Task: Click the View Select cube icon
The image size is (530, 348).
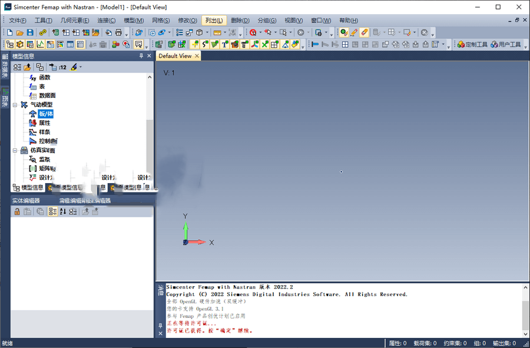Action: pos(200,32)
